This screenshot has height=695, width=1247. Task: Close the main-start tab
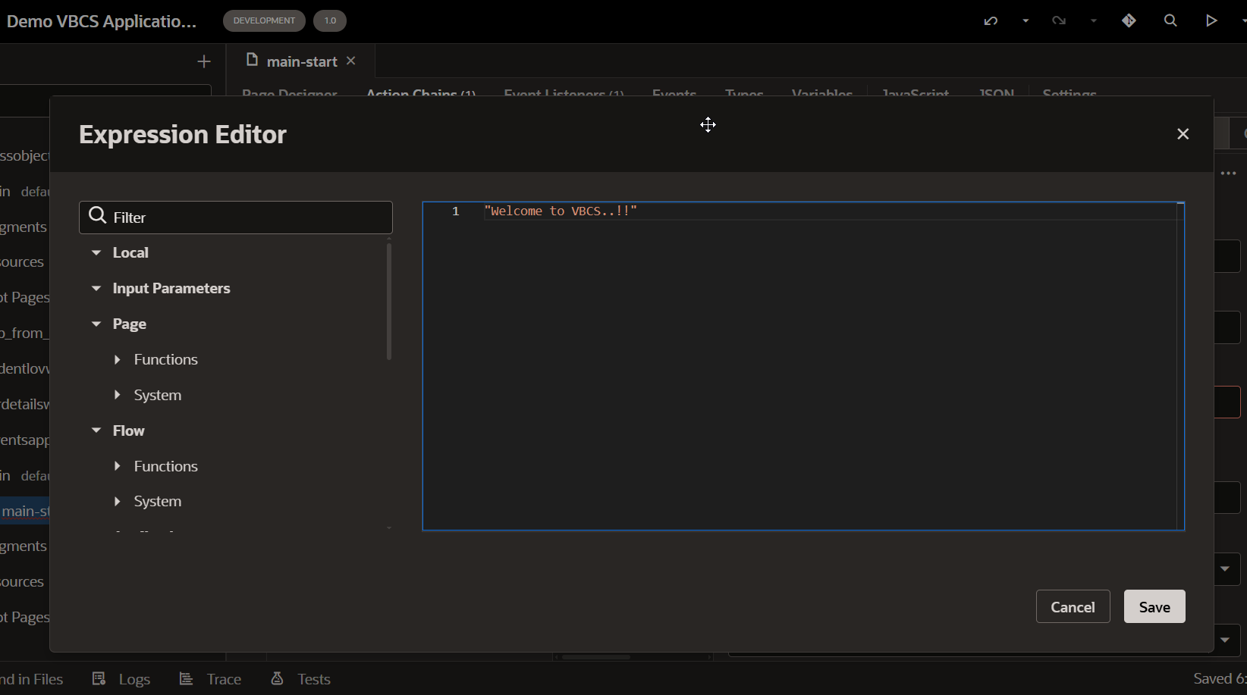pyautogui.click(x=350, y=61)
